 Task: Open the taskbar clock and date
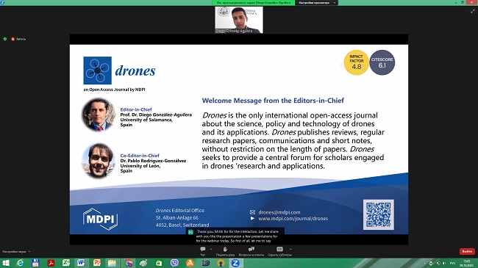pos(467,263)
